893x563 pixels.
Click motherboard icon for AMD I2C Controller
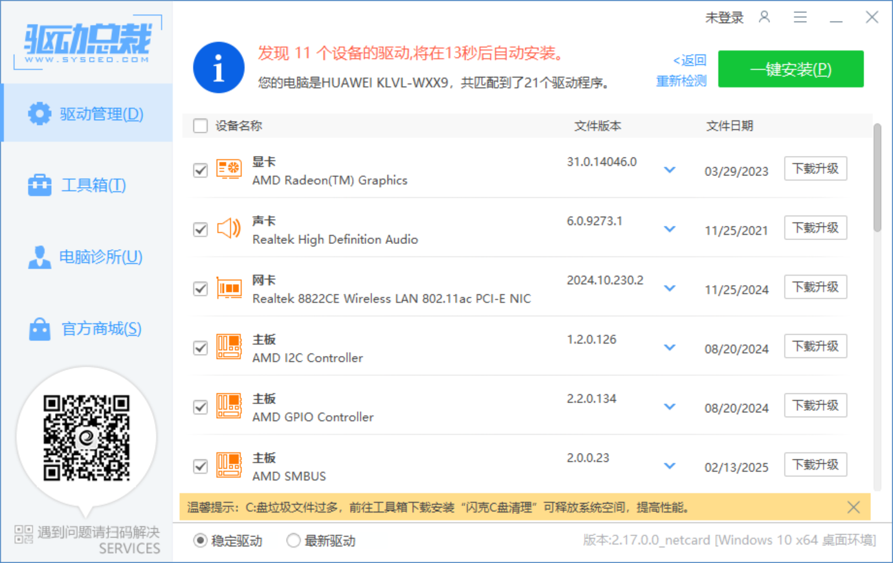229,347
